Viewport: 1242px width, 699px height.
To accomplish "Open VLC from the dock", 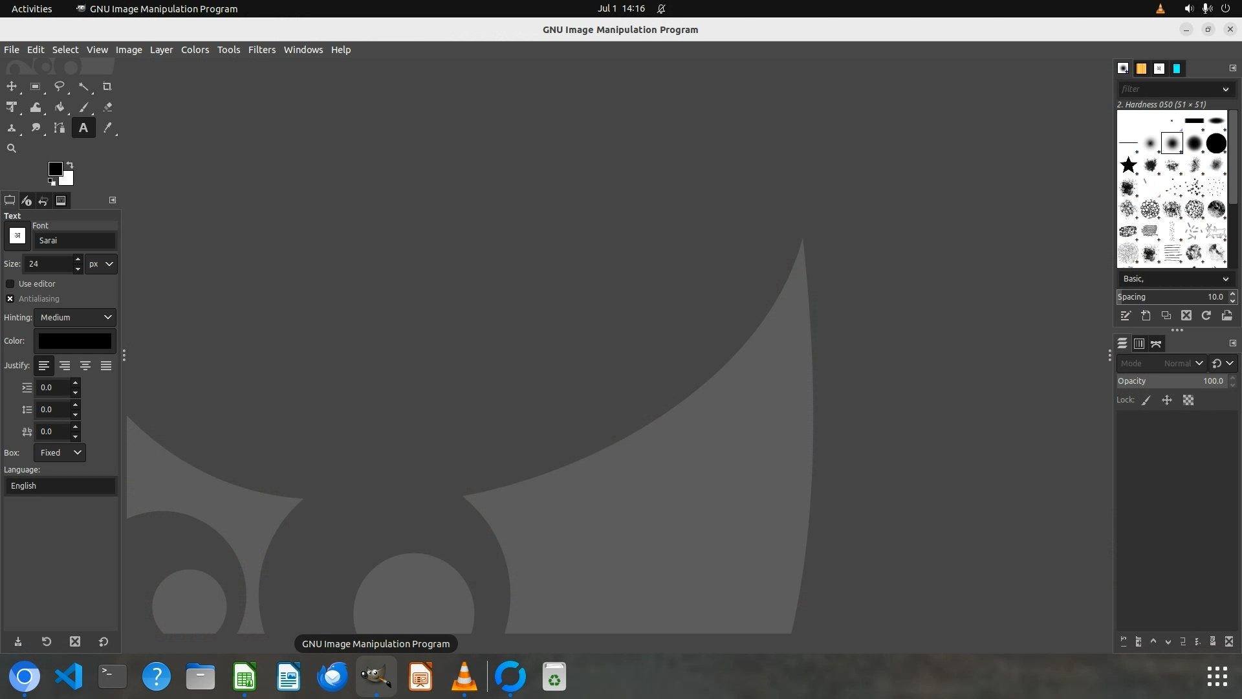I will click(464, 677).
